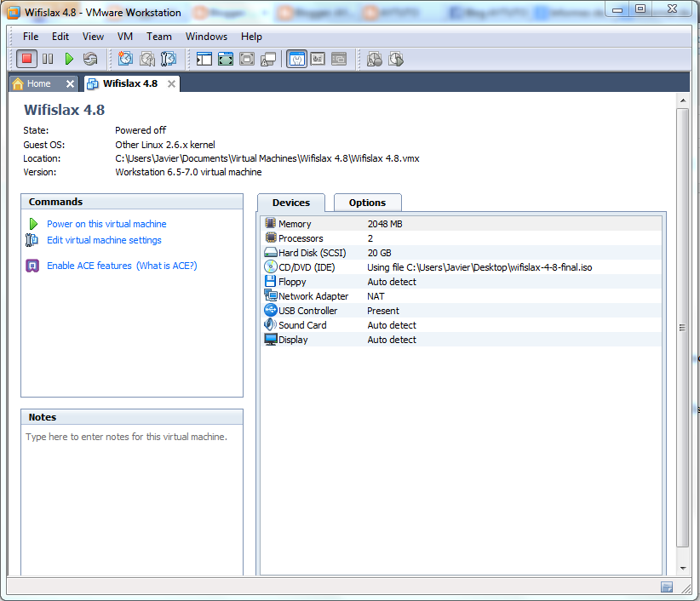
Task: Click the red Power Off stop button
Action: 26,59
